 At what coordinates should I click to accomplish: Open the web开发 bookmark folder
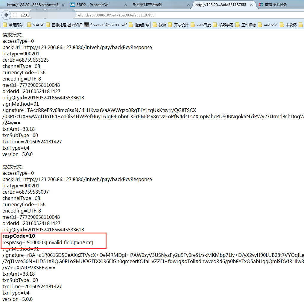pyautogui.click(x=201, y=25)
